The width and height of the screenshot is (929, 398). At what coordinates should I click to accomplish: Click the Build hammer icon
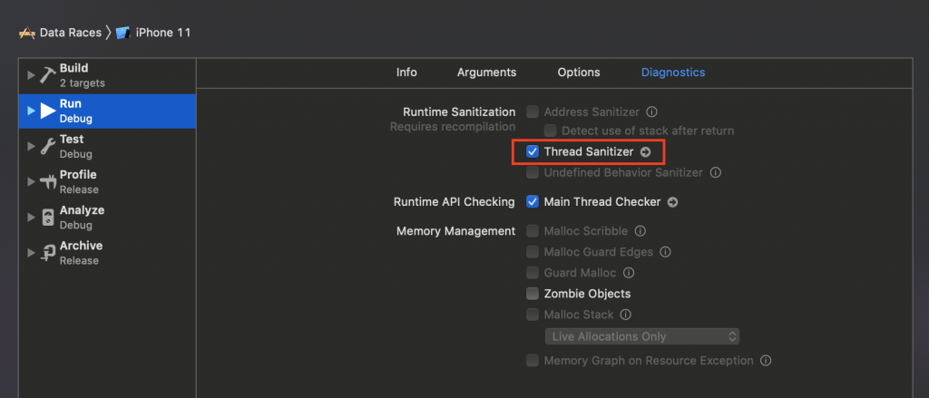(x=48, y=75)
